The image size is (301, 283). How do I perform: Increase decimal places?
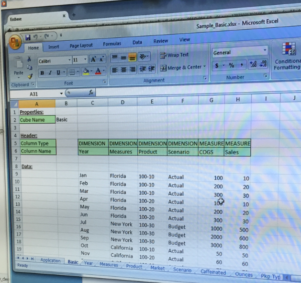(253, 64)
